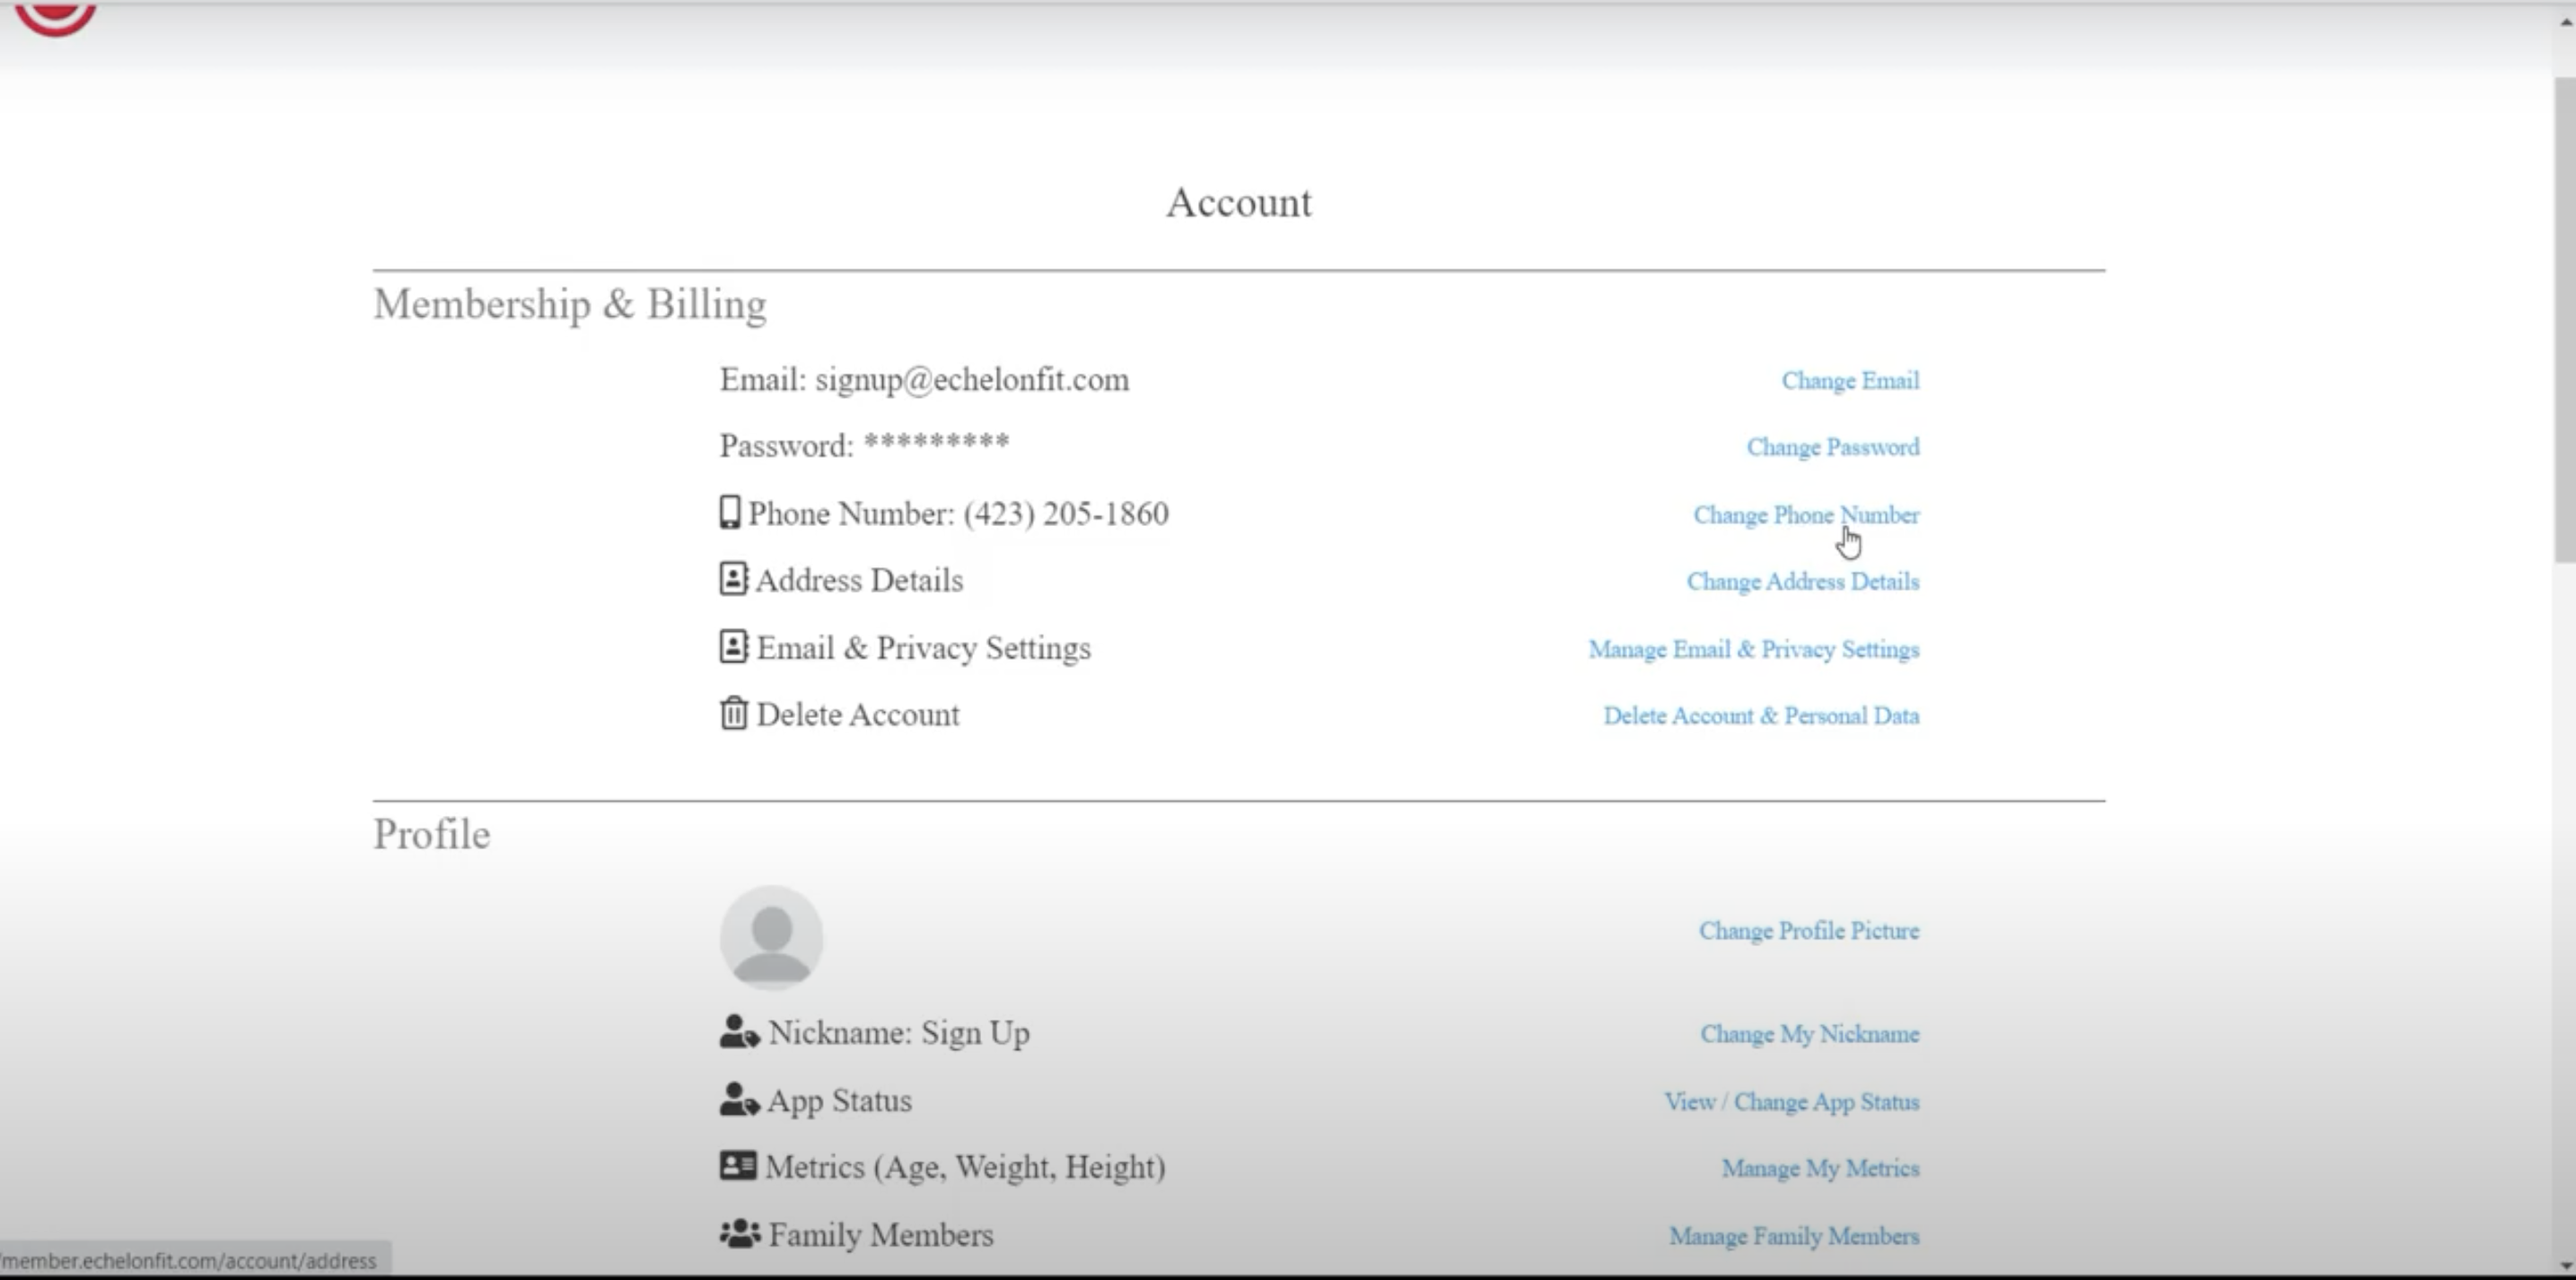Click the user icon beside Nickname

pyautogui.click(x=739, y=1031)
